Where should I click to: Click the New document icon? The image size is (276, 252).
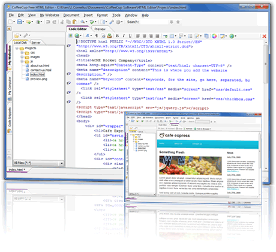[x=10, y=22]
